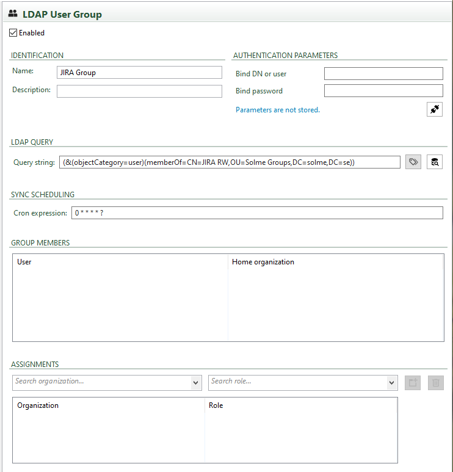
Task: Click the User column header
Action: tap(24, 262)
